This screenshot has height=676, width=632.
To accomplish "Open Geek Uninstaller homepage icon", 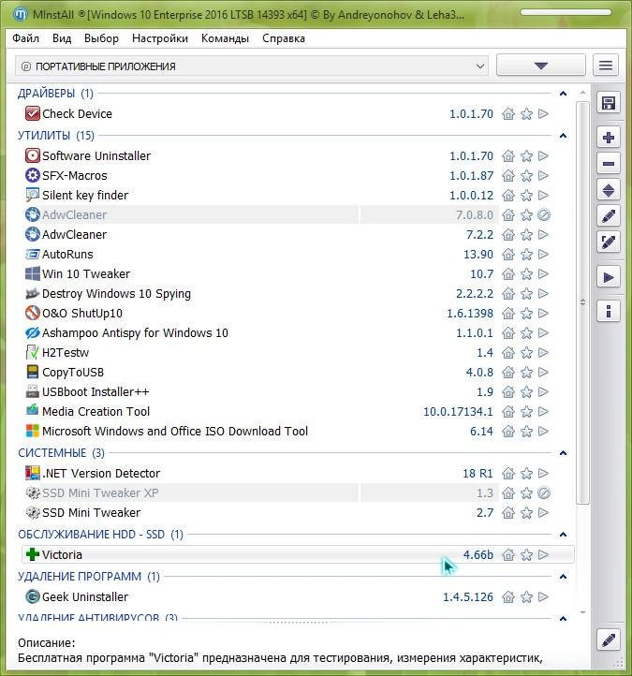I will tap(508, 597).
